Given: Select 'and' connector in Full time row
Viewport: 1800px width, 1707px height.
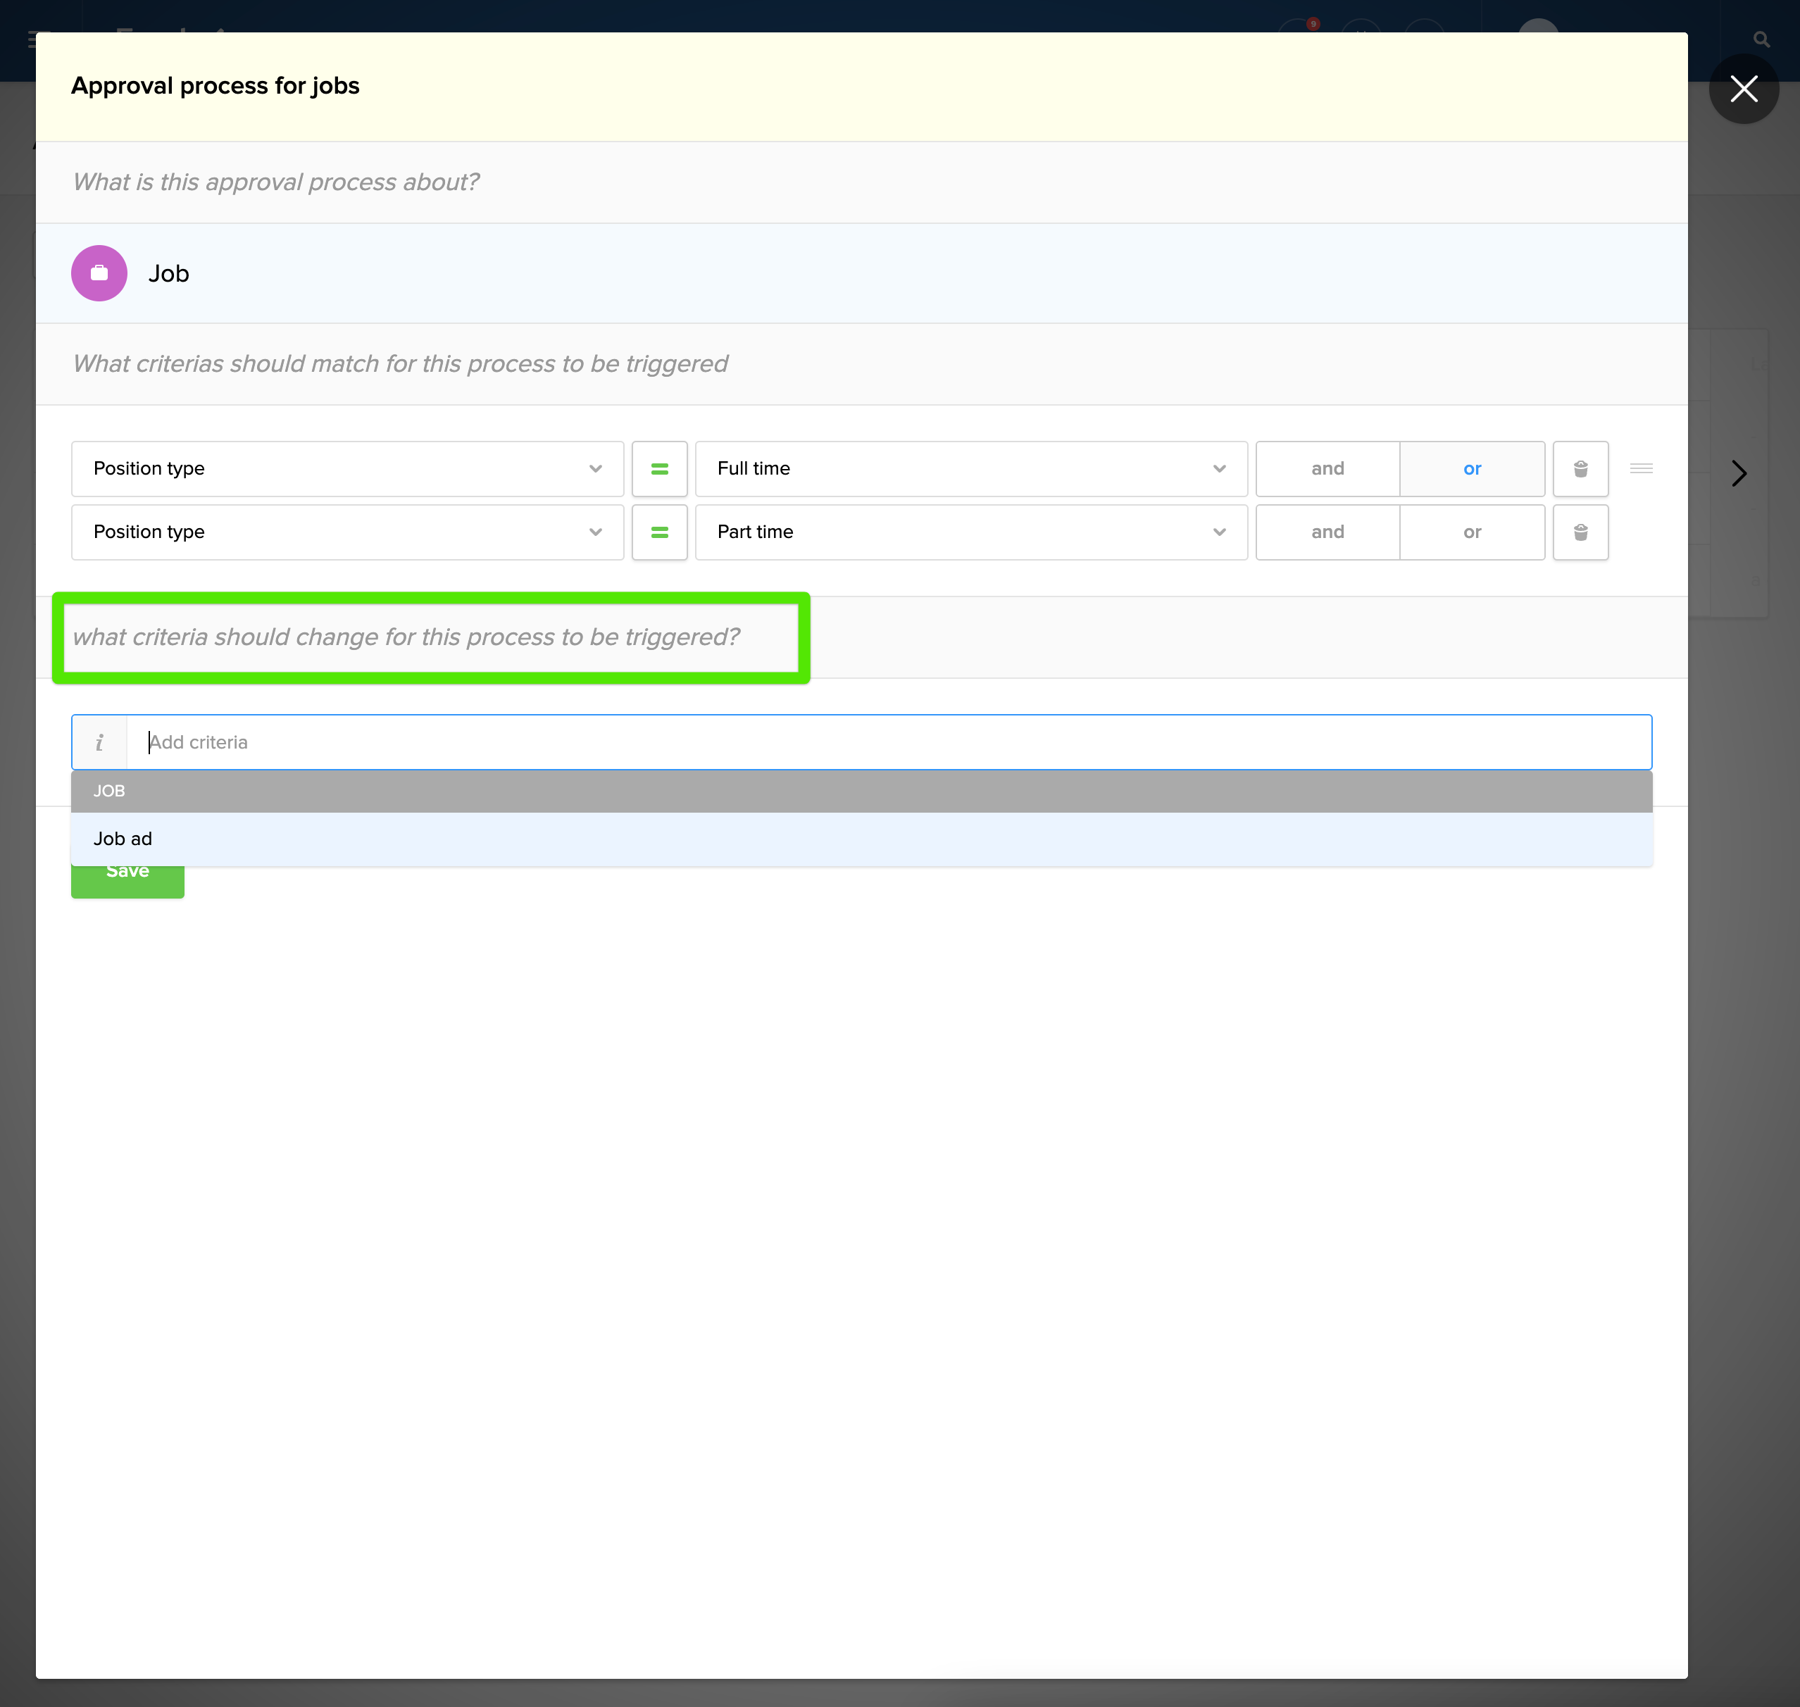Looking at the screenshot, I should [1327, 468].
